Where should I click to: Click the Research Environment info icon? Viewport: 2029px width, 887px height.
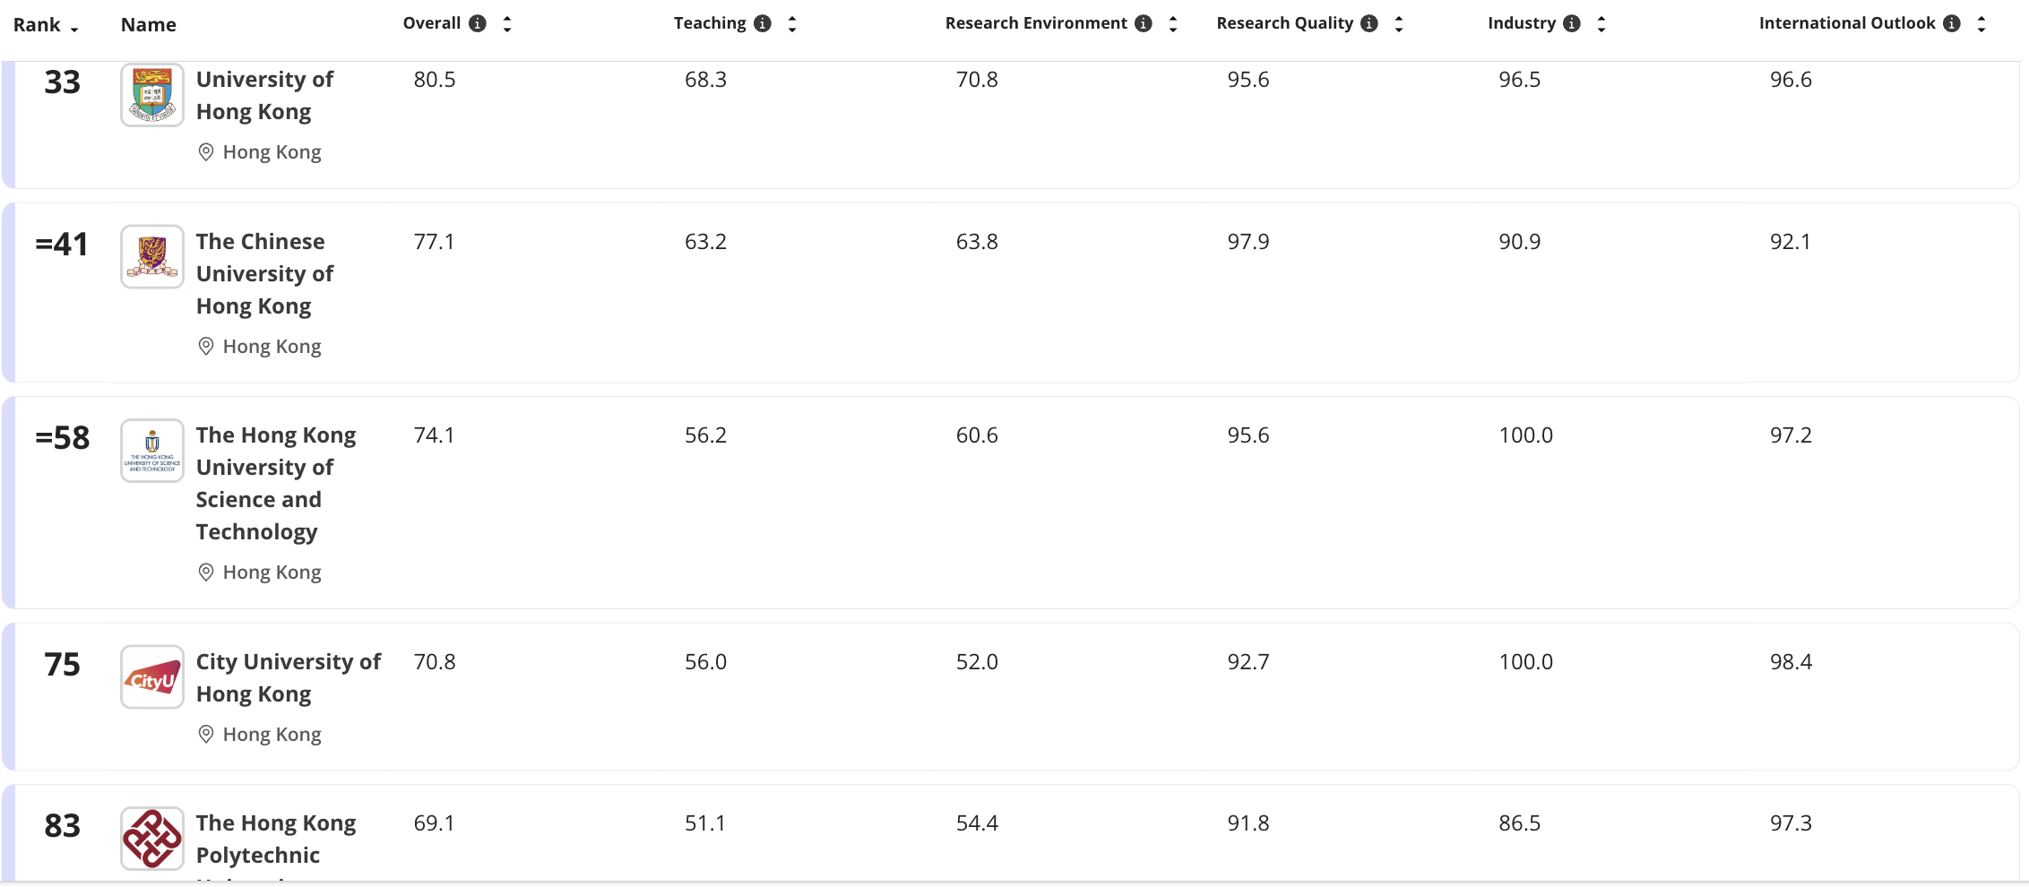[1144, 23]
